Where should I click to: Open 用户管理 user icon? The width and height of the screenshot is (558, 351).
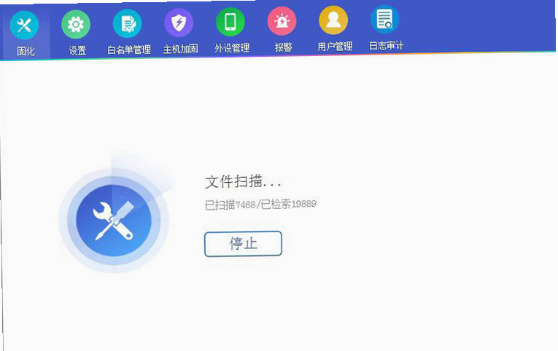(x=333, y=20)
